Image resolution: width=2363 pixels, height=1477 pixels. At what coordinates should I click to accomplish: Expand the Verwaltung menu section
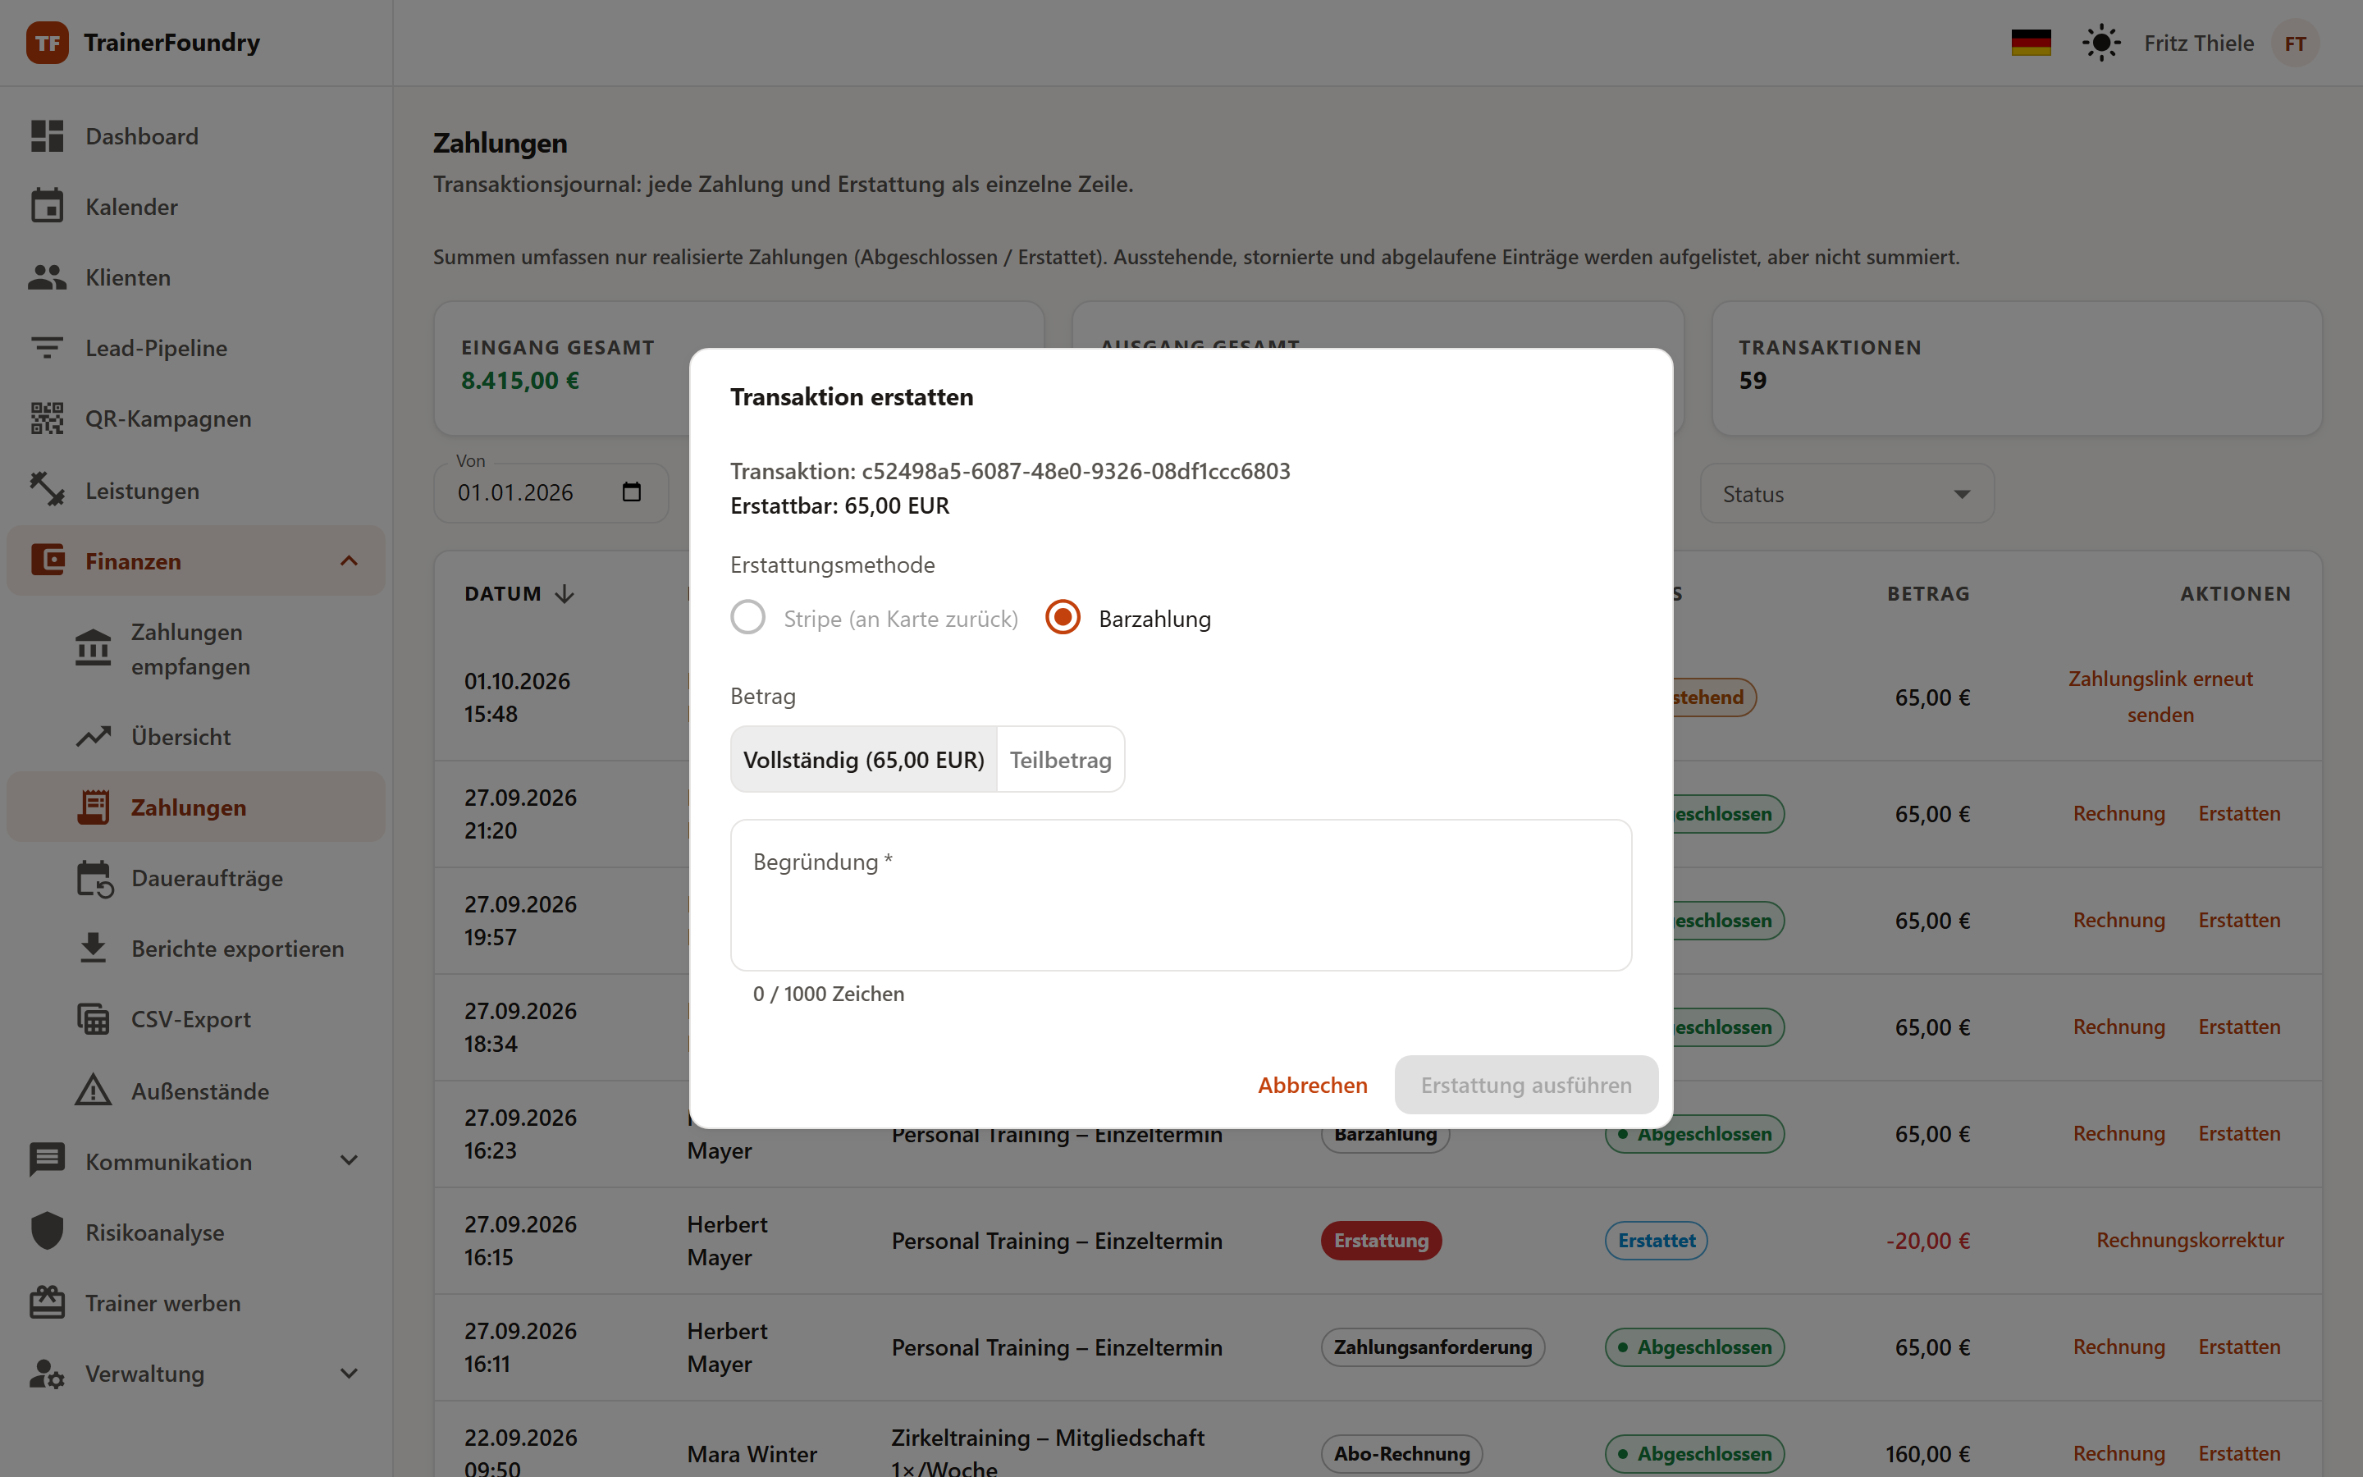tap(349, 1373)
